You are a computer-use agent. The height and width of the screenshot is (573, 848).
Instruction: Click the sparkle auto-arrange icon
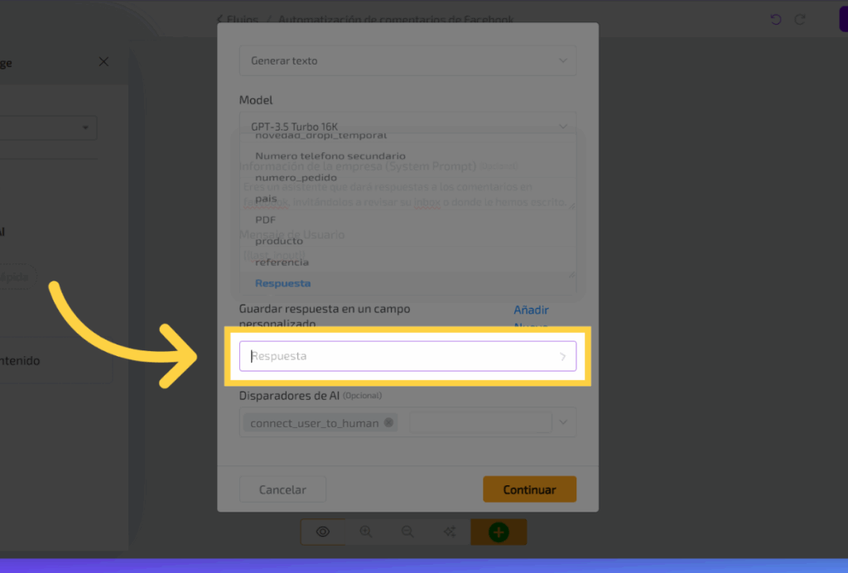[x=450, y=532]
